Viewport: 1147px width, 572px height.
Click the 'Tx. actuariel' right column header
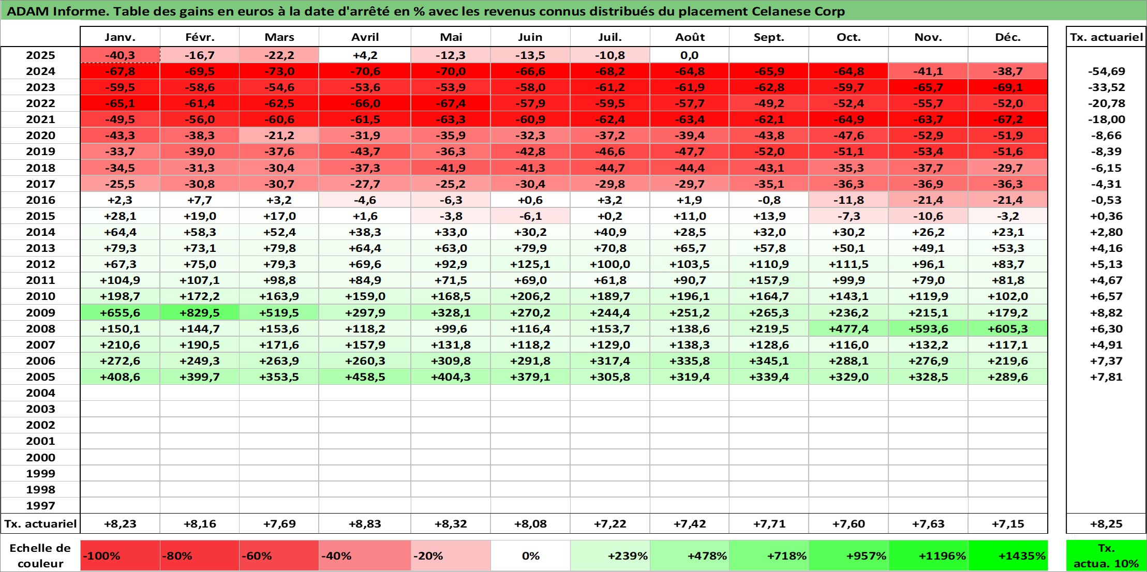tap(1106, 37)
